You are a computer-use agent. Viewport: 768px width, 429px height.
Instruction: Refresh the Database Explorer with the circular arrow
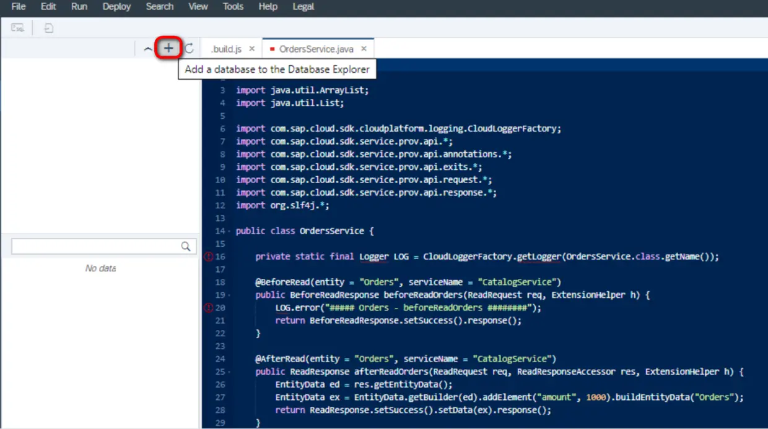pos(190,48)
